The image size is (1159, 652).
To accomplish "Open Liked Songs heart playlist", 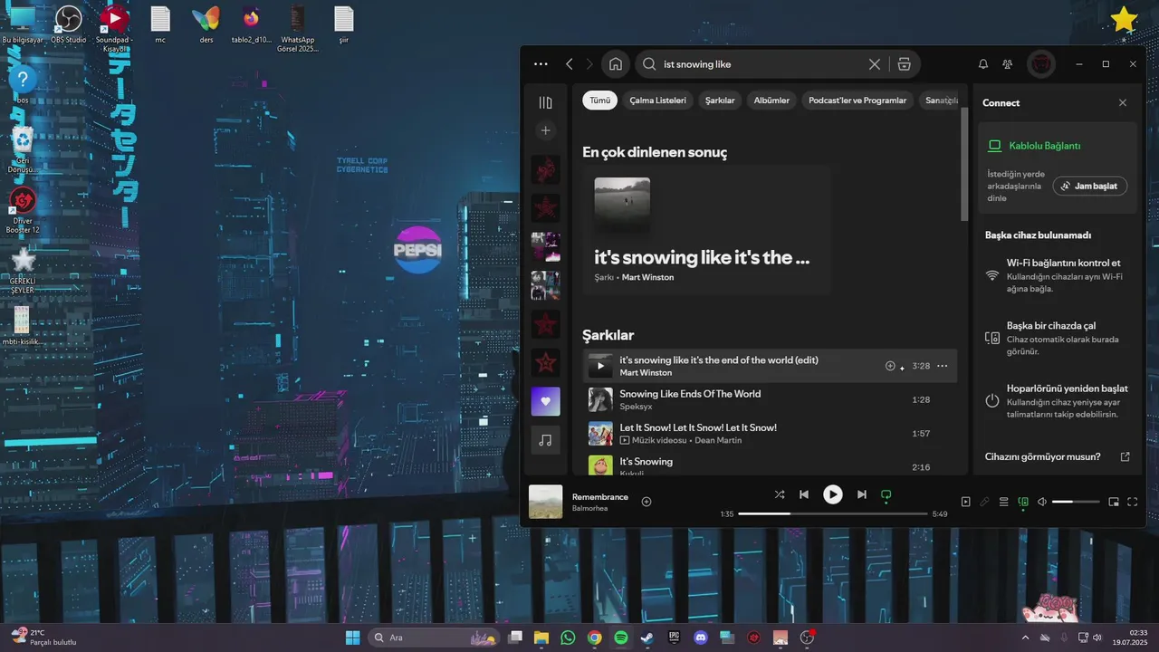I will pos(545,401).
